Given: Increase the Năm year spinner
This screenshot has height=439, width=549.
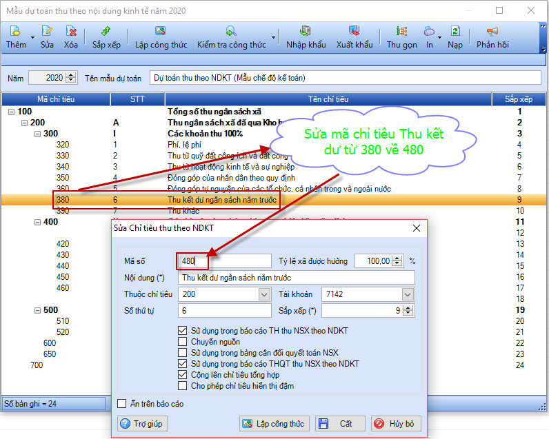Looking at the screenshot, I should (x=71, y=75).
